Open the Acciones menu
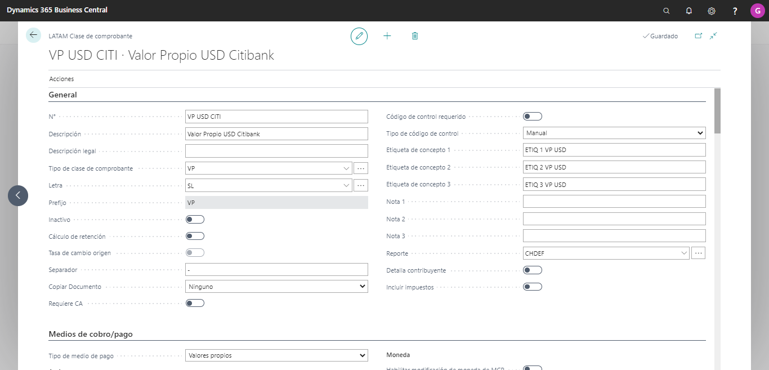This screenshot has width=769, height=370. pyautogui.click(x=61, y=79)
